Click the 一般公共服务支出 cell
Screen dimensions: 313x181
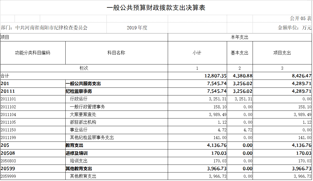click(117, 84)
